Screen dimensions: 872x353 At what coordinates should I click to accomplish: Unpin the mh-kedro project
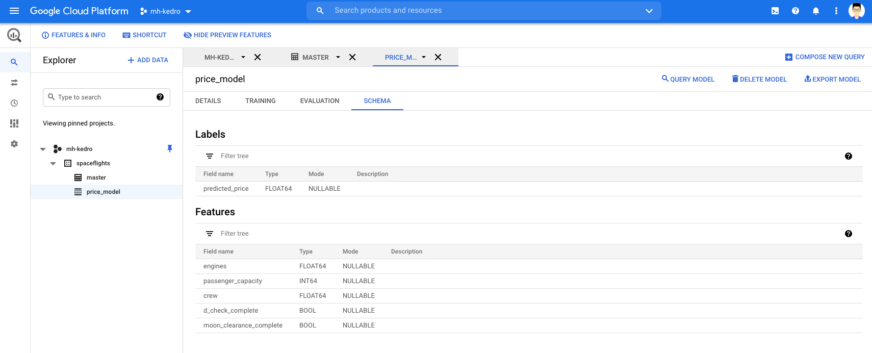(170, 148)
